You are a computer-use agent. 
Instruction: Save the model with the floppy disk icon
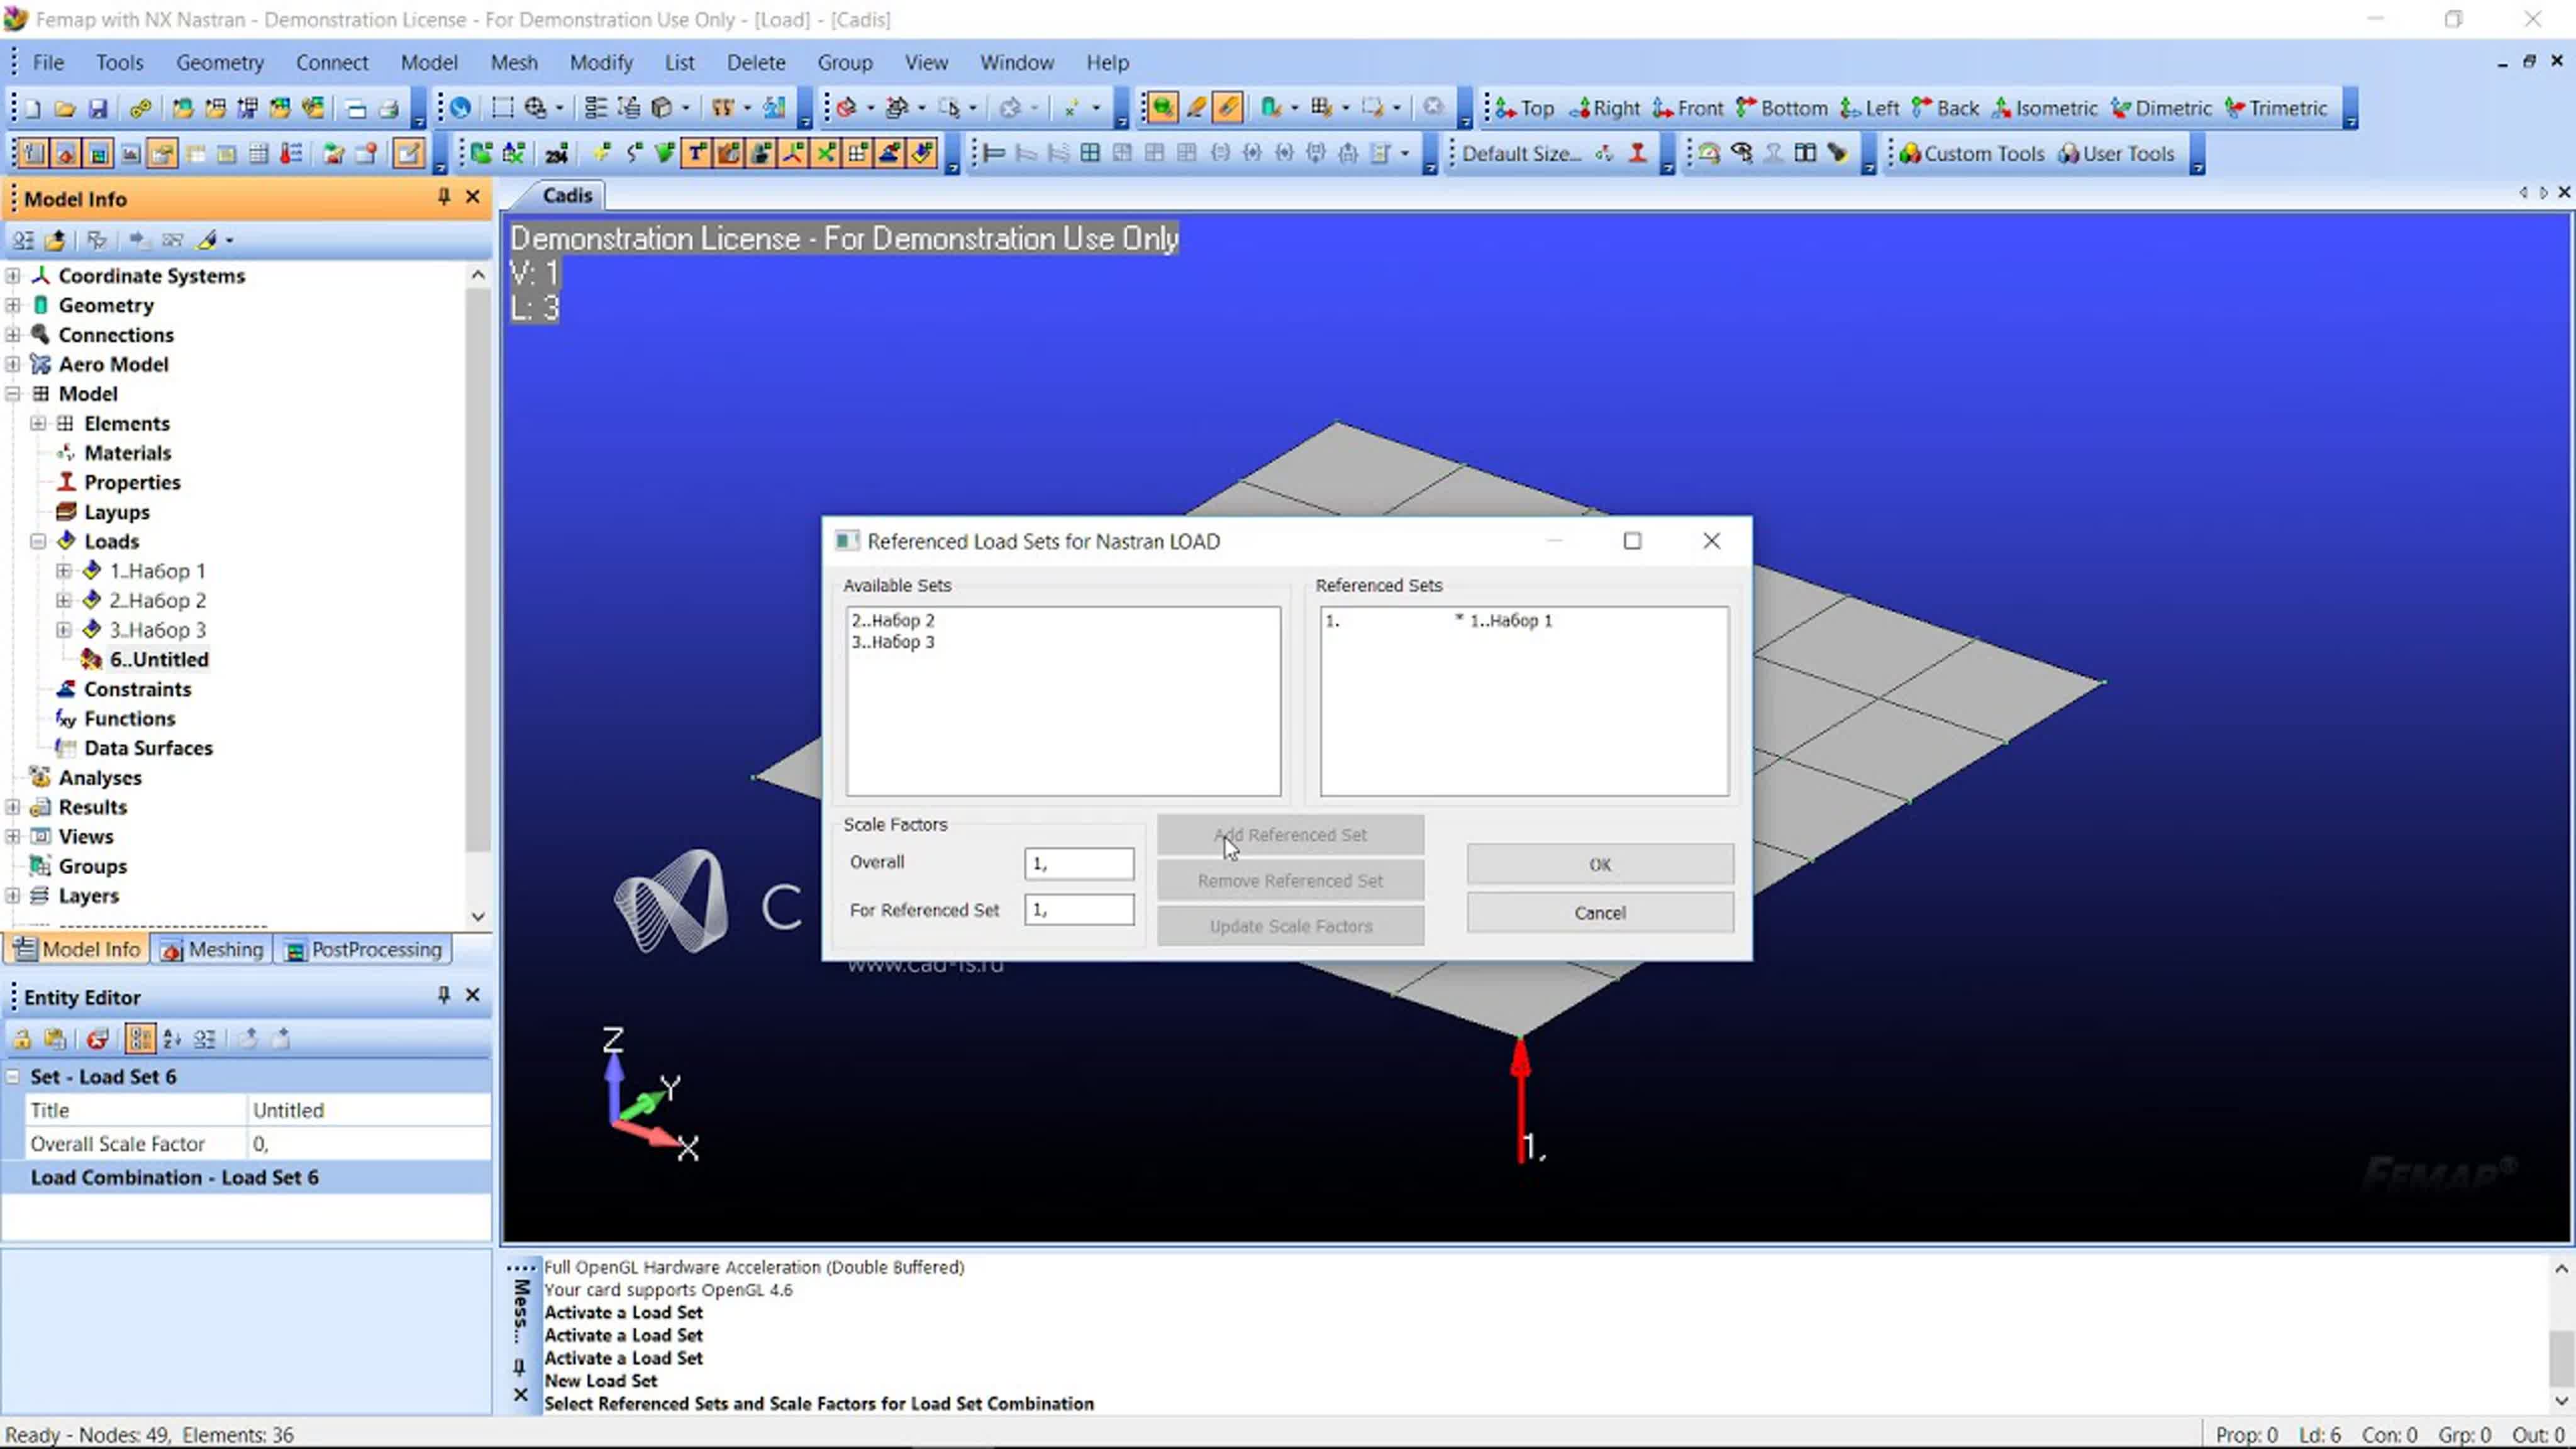[97, 108]
